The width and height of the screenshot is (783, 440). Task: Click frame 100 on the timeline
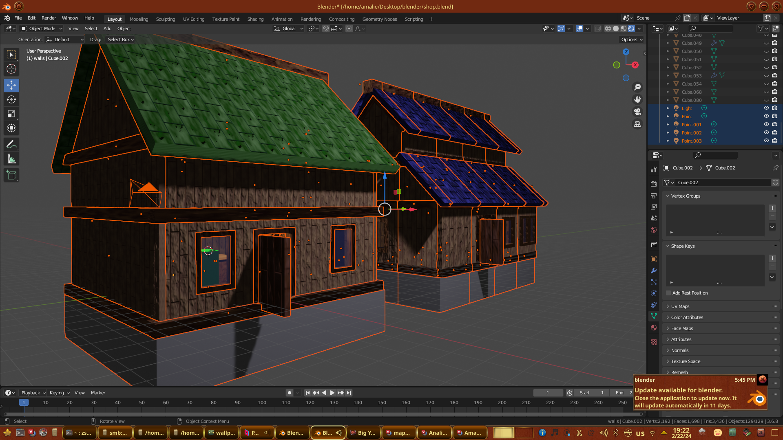tap(262, 403)
